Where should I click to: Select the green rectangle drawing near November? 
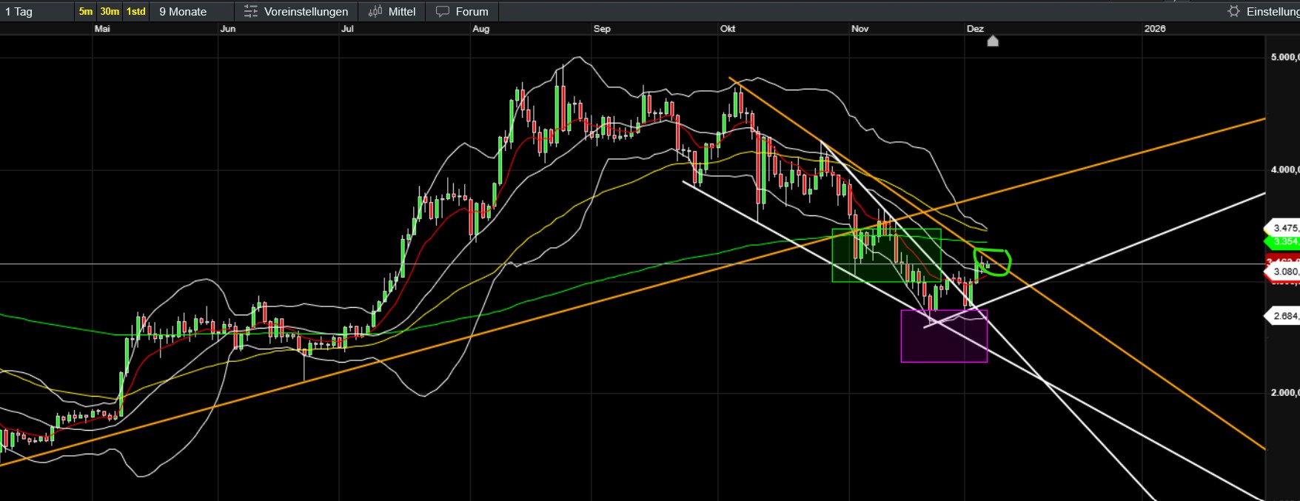886,255
